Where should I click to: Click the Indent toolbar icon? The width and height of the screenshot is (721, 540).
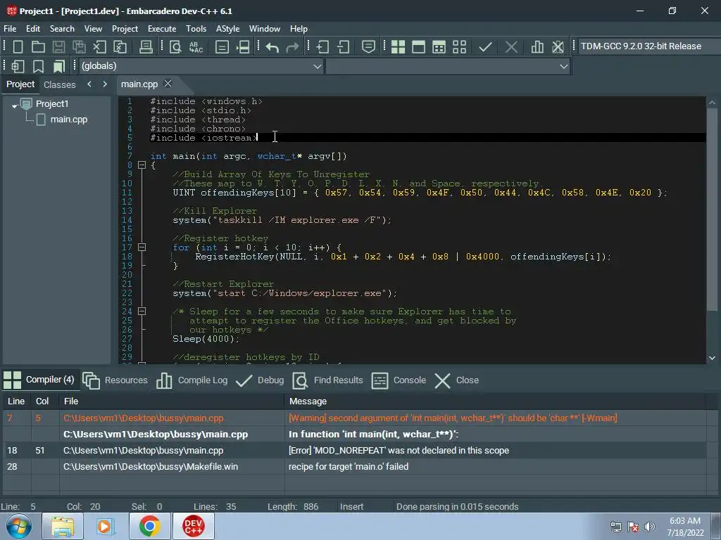322,47
